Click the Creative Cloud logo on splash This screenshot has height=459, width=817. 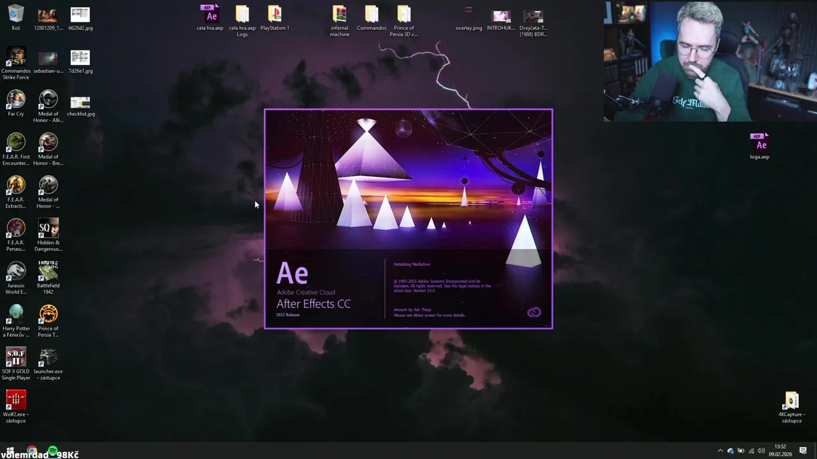(534, 312)
